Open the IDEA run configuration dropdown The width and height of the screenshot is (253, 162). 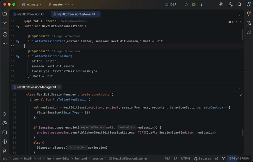[x=172, y=4]
